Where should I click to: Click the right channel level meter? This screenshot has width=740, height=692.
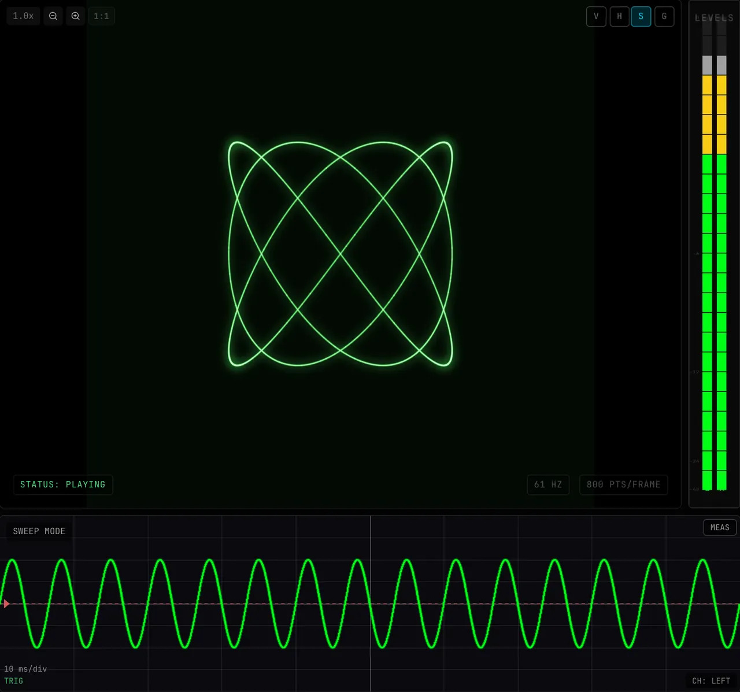[x=721, y=254]
